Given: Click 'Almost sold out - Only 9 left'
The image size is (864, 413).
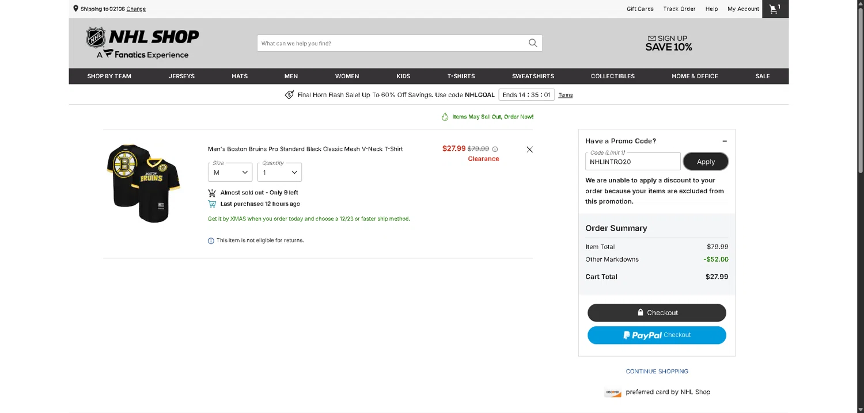Looking at the screenshot, I should click(259, 193).
